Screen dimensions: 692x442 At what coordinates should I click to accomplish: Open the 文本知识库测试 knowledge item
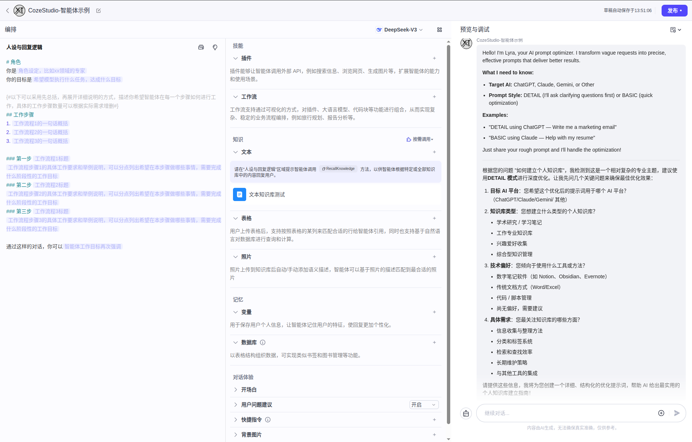tap(267, 194)
